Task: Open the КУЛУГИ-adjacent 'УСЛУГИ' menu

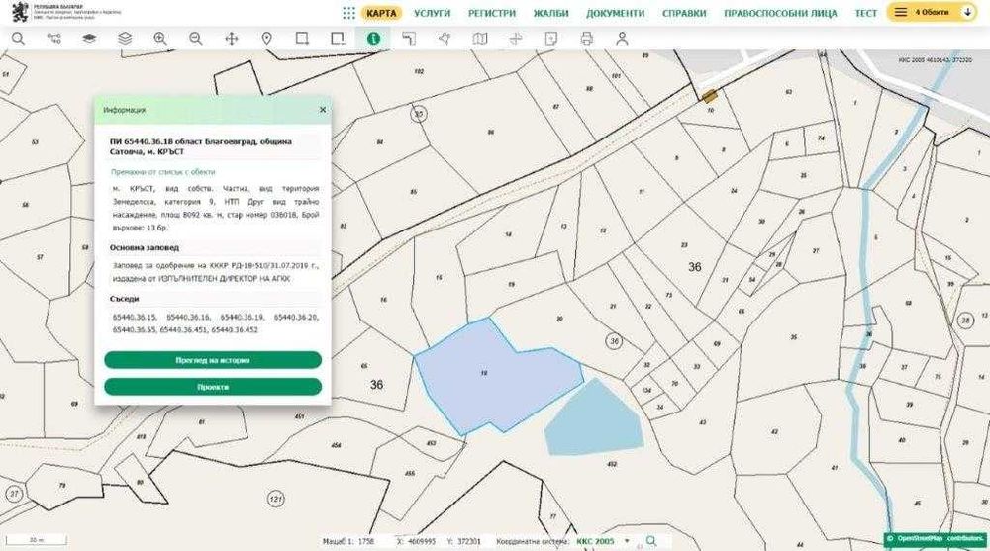Action: [433, 13]
